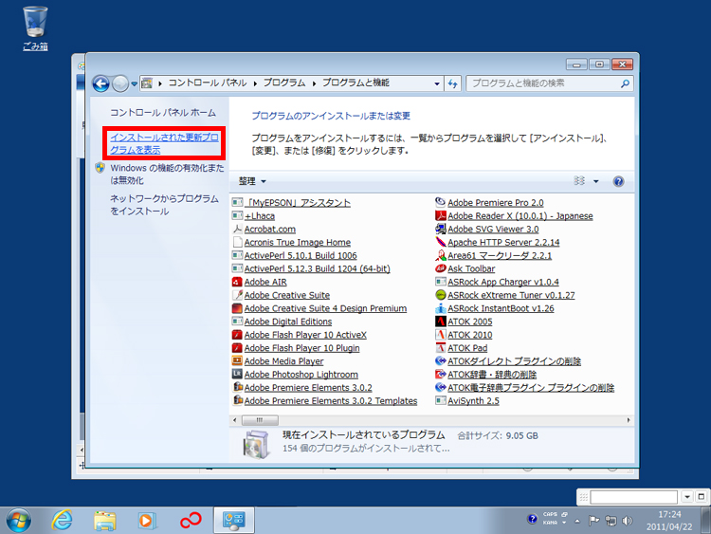Select Adobe Premiere Elements 3.0.2 icon

click(x=237, y=387)
